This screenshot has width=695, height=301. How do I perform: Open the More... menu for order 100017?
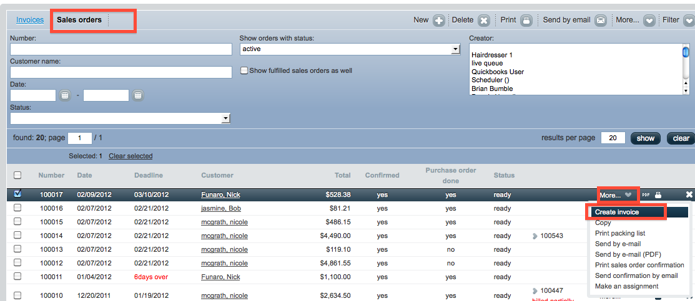(x=615, y=195)
